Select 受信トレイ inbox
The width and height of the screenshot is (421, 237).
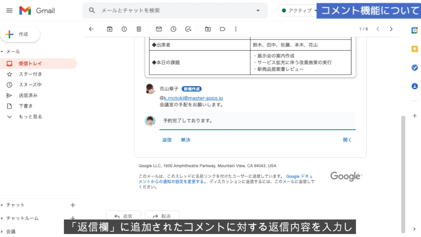(39, 64)
